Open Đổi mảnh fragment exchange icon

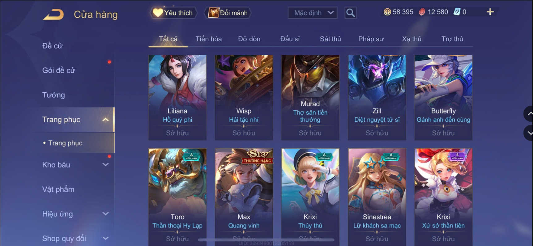click(213, 13)
